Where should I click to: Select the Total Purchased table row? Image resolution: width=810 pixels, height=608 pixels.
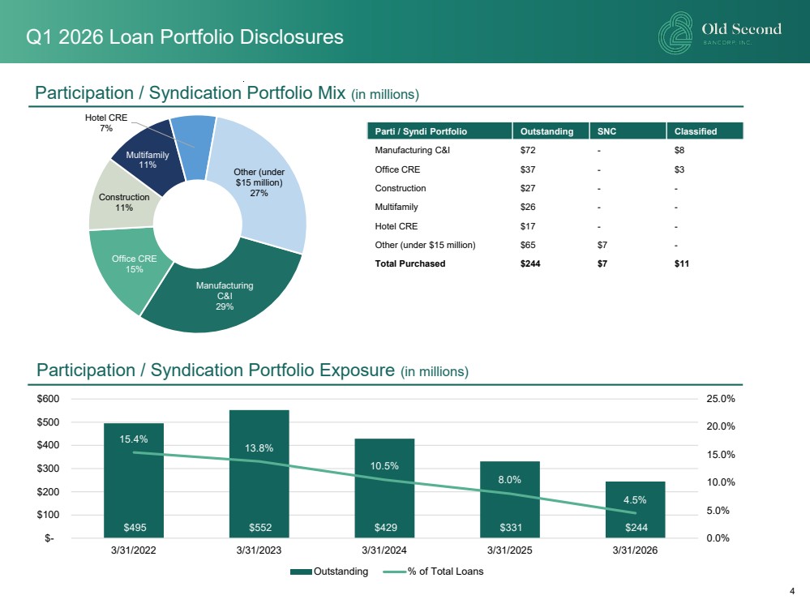coord(555,263)
